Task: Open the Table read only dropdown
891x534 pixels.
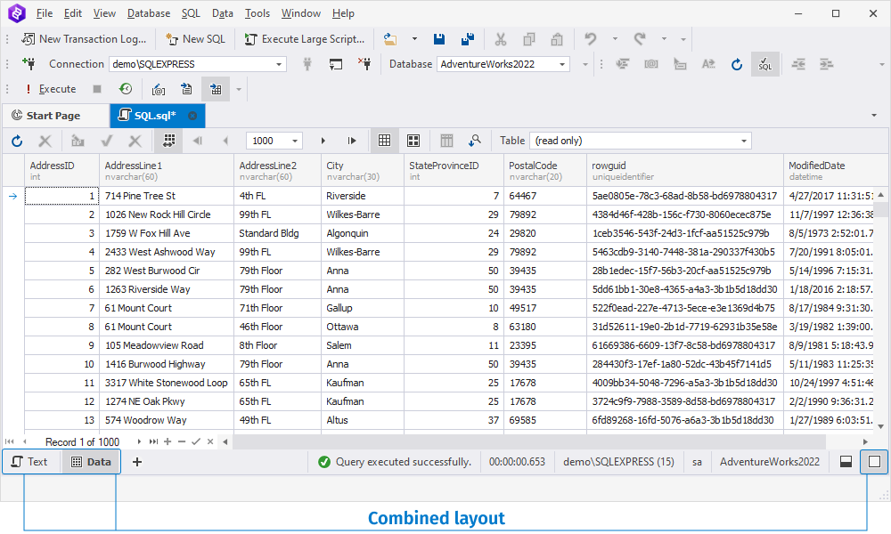Action: (x=641, y=141)
